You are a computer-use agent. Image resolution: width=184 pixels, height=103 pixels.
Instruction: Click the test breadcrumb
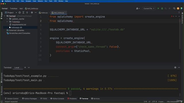pyautogui.click(x=21, y=8)
